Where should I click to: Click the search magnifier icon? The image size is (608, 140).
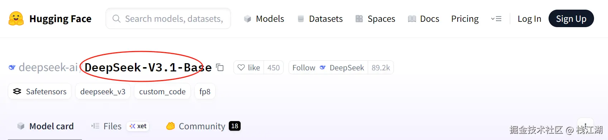pyautogui.click(x=116, y=19)
